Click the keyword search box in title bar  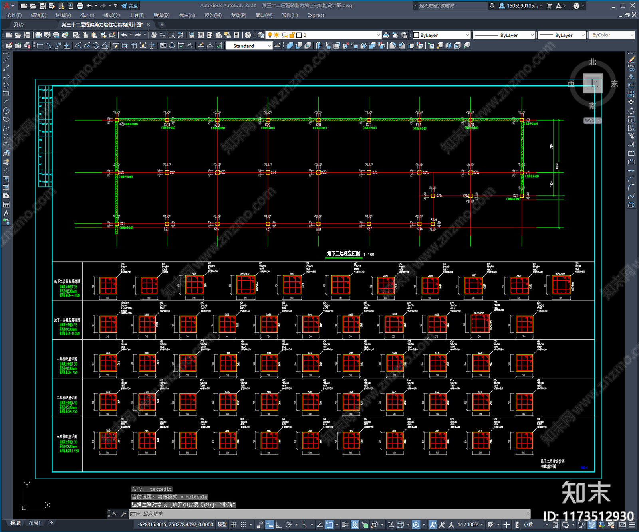pos(451,6)
